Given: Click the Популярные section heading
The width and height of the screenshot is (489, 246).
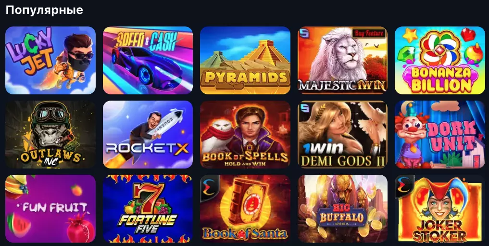Looking at the screenshot, I should pyautogui.click(x=44, y=10).
